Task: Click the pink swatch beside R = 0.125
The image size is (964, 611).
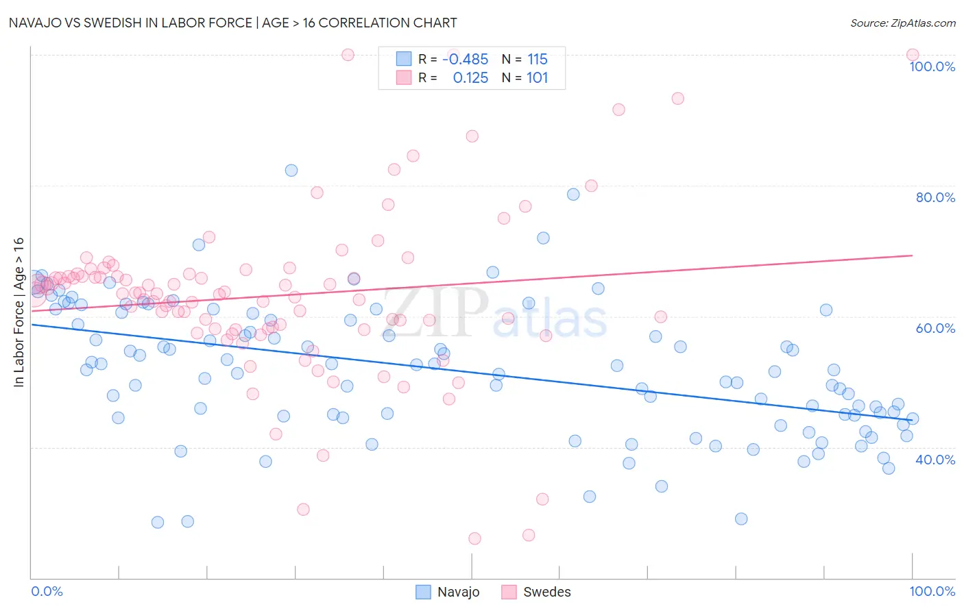Action: pos(404,77)
